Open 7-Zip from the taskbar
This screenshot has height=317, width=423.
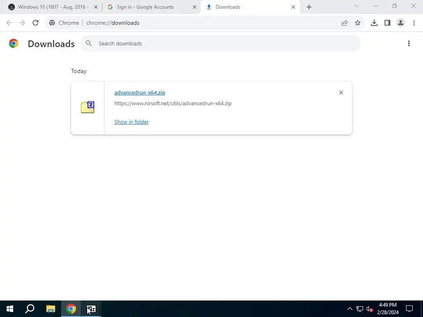(x=91, y=309)
